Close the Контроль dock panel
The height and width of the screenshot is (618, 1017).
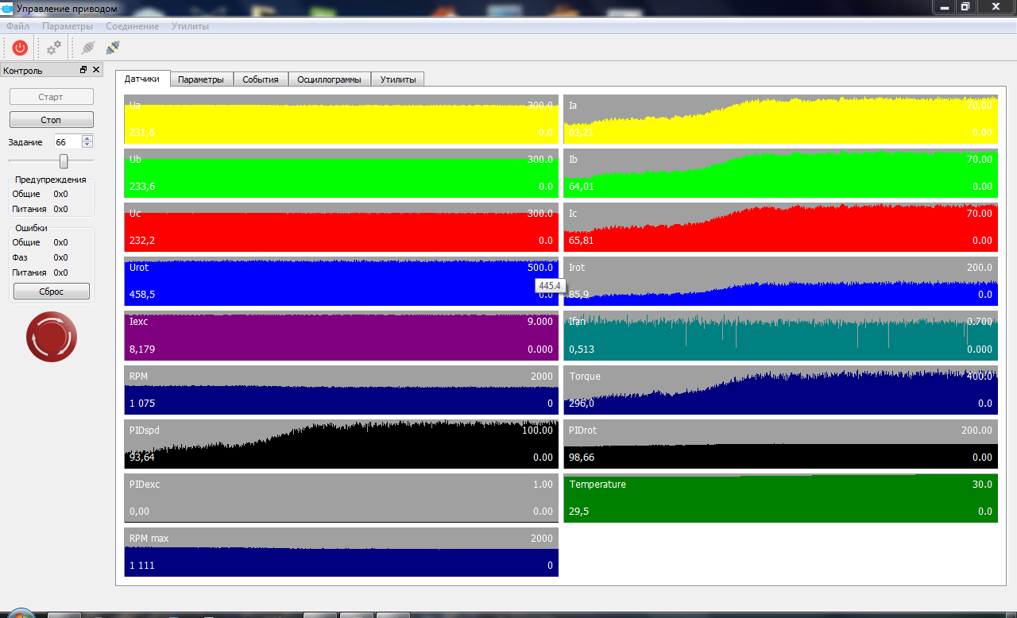click(x=96, y=70)
